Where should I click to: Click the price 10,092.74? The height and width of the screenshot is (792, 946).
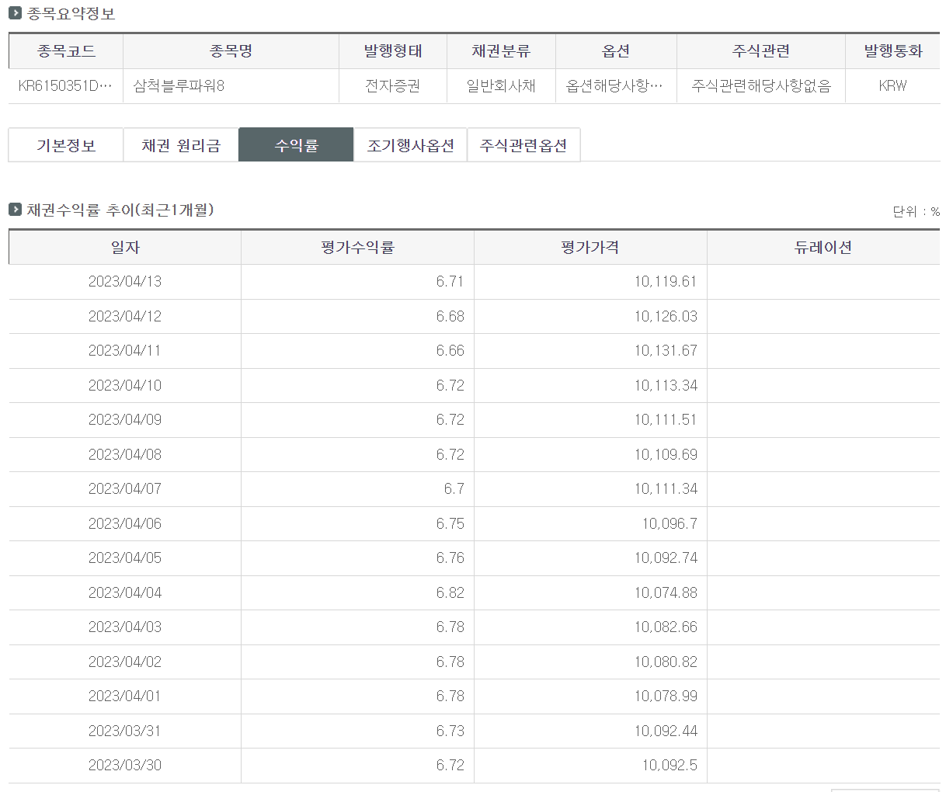point(666,558)
